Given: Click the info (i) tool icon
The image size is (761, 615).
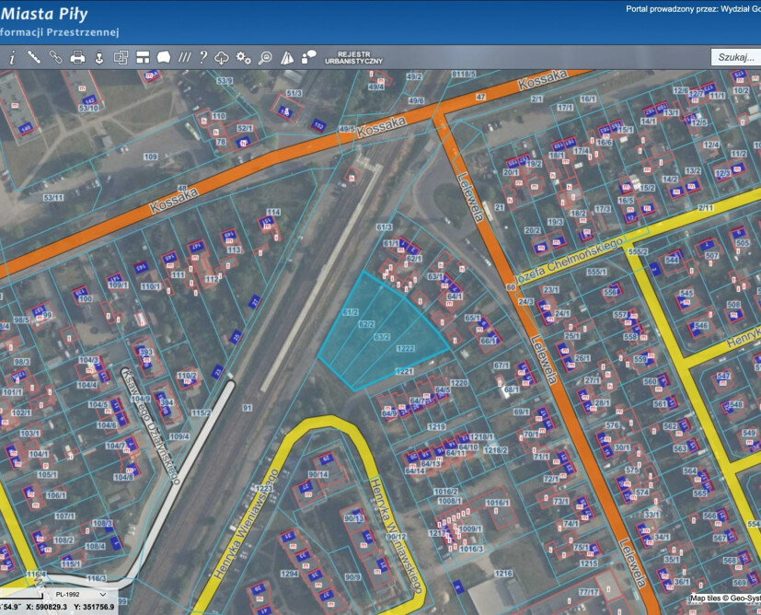Looking at the screenshot, I should coord(12,57).
